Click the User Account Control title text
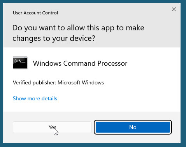 (x=35, y=13)
